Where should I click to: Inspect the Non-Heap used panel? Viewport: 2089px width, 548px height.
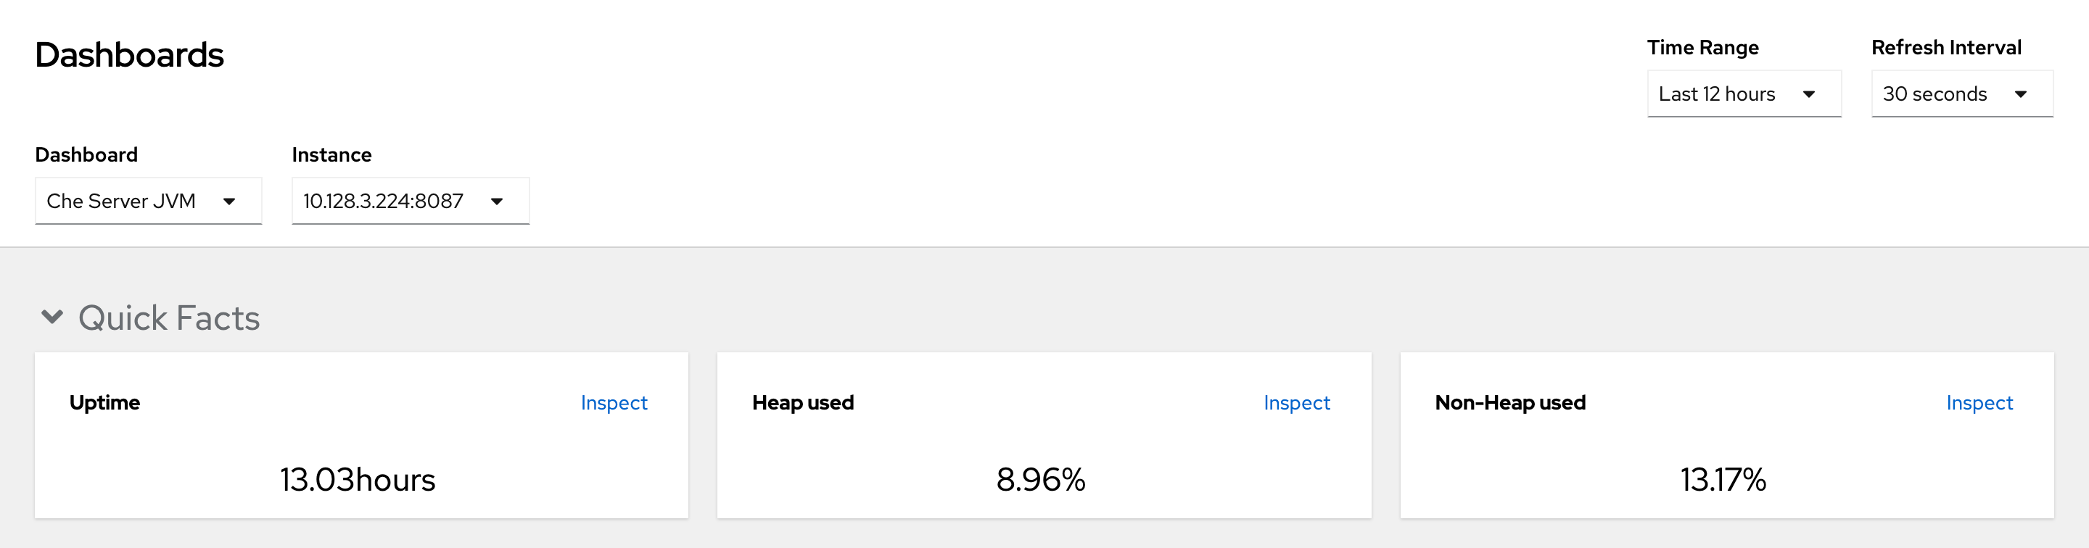coord(1979,403)
